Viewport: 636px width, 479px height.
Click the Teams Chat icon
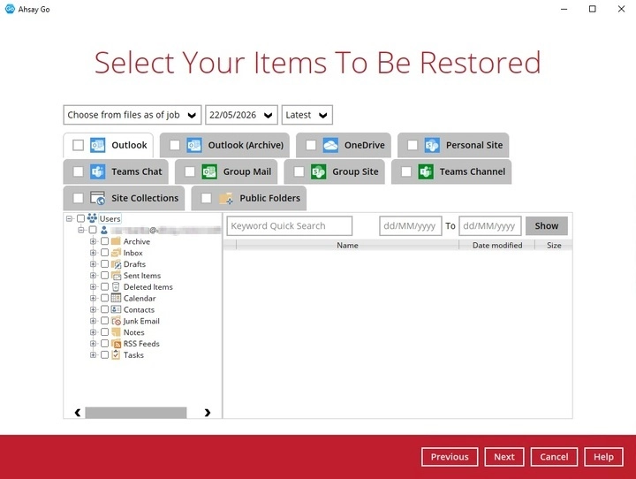pyautogui.click(x=98, y=171)
